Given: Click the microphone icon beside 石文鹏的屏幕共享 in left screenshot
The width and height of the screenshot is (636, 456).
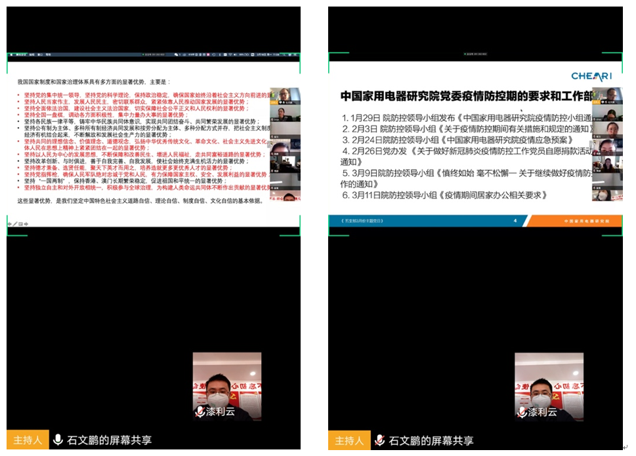Looking at the screenshot, I should (58, 440).
